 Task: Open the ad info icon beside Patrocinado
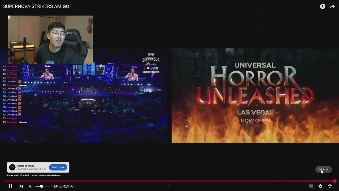[21, 175]
